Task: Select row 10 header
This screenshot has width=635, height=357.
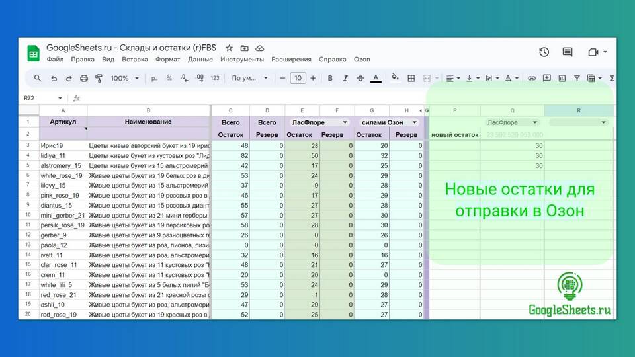Action: pyautogui.click(x=28, y=215)
